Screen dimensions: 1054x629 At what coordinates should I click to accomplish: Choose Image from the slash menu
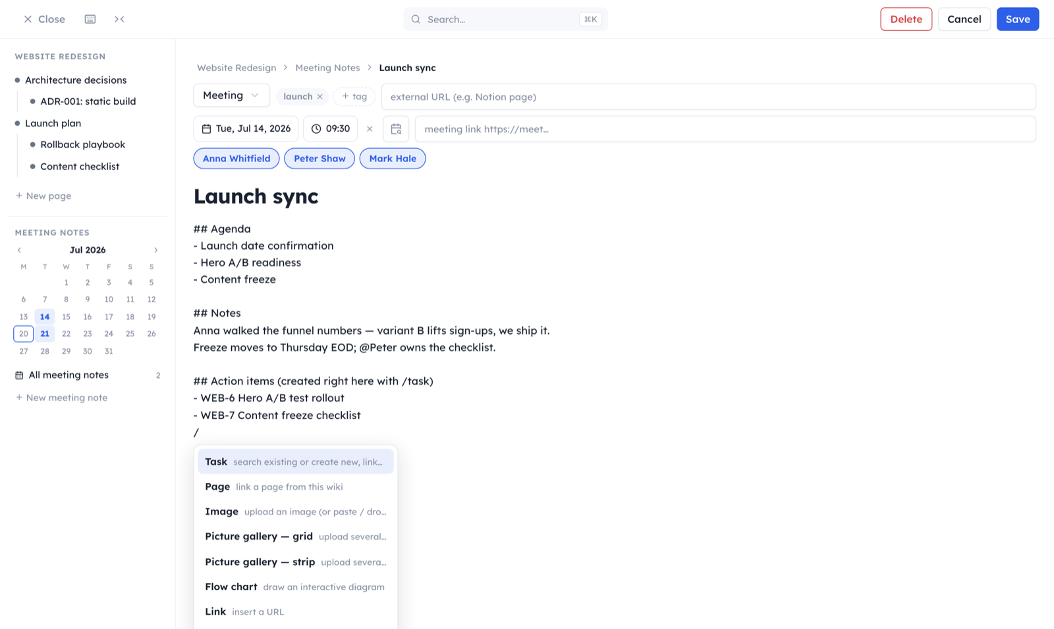[x=295, y=512]
